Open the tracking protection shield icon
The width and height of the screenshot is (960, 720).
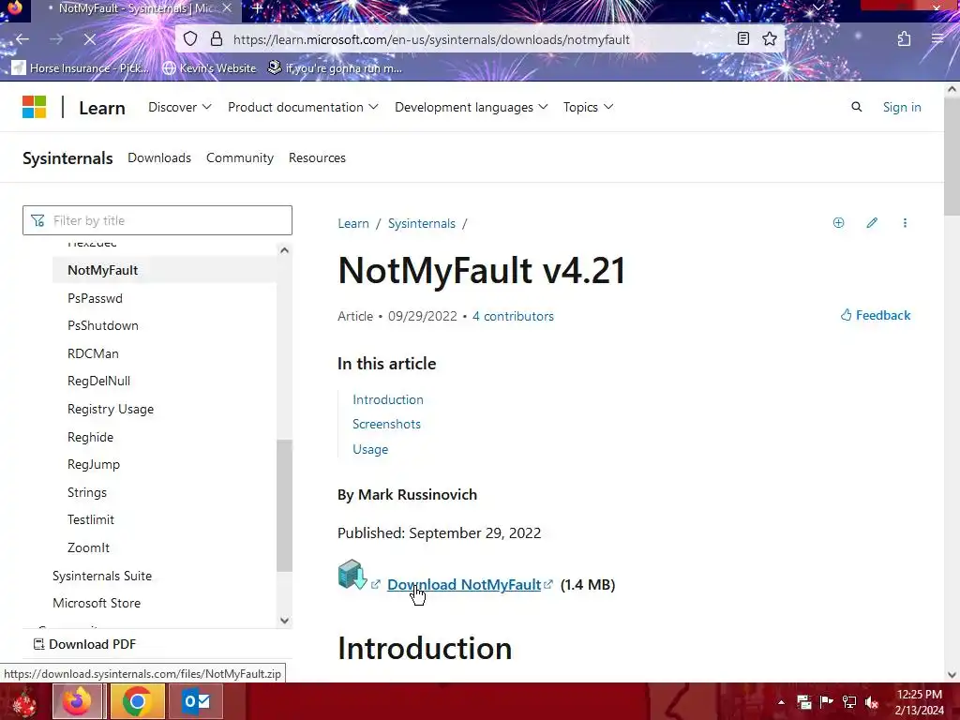click(190, 39)
